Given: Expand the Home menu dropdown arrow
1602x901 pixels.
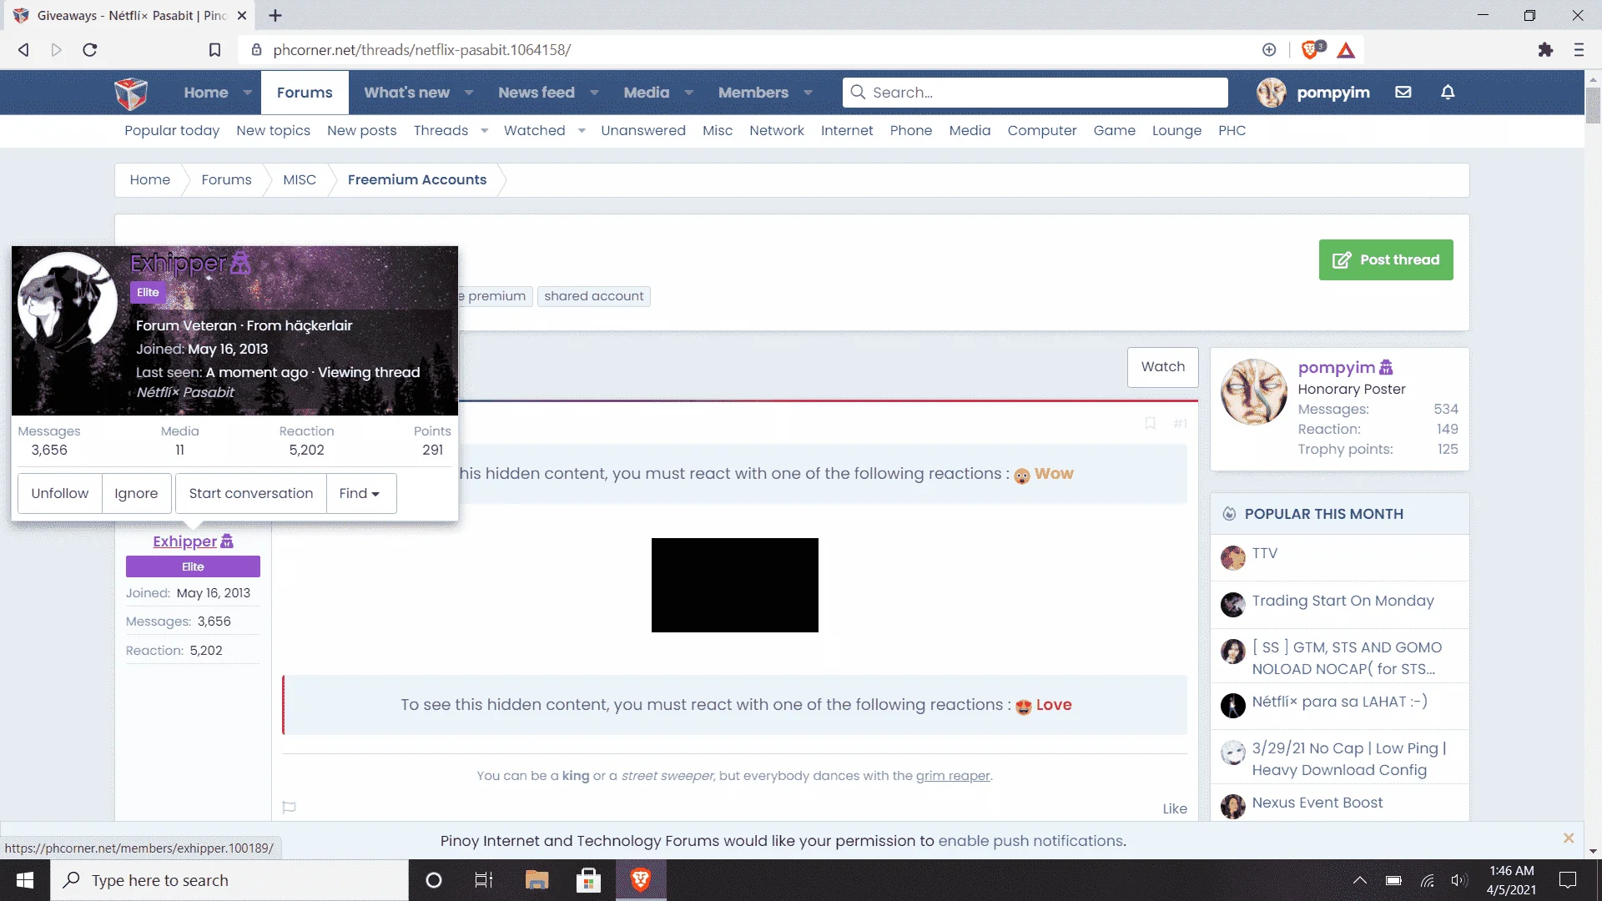Looking at the screenshot, I should (248, 93).
